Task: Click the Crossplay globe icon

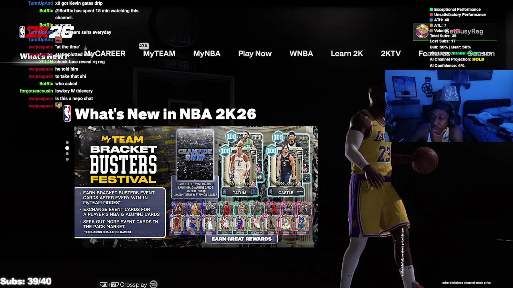Action: pos(153,284)
